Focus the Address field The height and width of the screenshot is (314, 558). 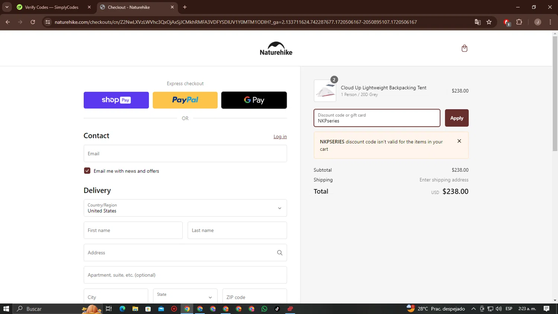(185, 253)
